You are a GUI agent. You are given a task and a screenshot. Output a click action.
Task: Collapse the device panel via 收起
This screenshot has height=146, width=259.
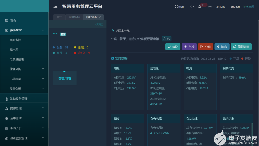tap(99, 24)
